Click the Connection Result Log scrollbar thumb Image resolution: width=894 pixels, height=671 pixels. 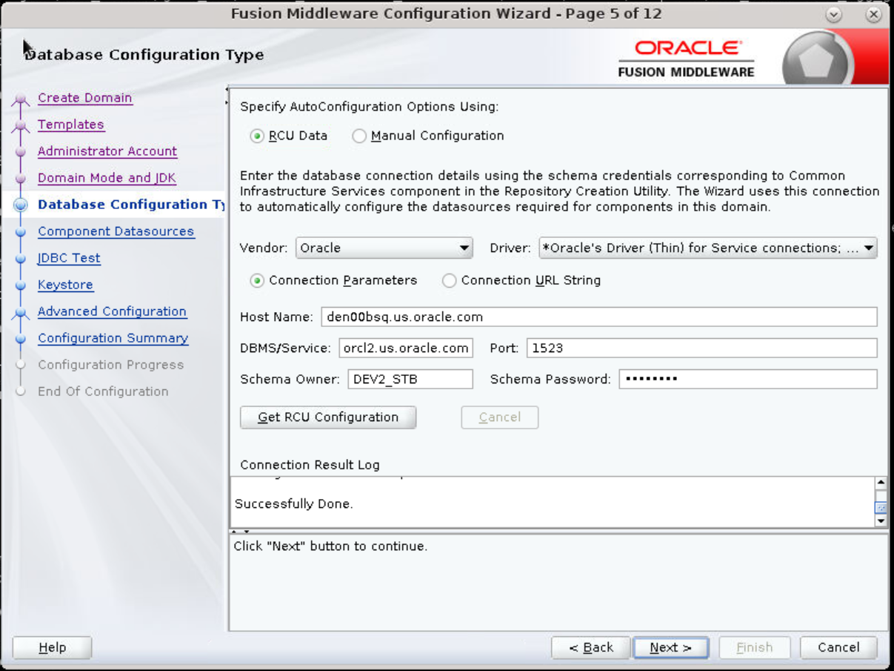point(881,507)
